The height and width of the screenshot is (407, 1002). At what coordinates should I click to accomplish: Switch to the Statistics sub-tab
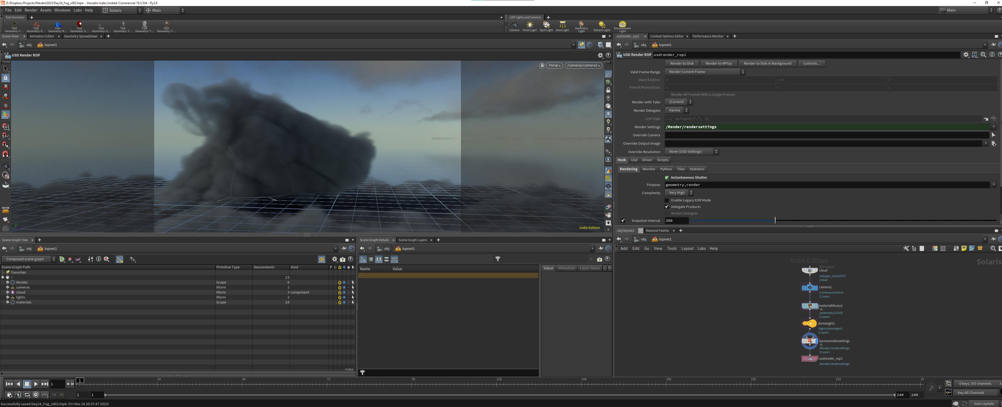tap(697, 169)
